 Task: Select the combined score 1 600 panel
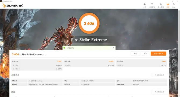tap(141, 63)
